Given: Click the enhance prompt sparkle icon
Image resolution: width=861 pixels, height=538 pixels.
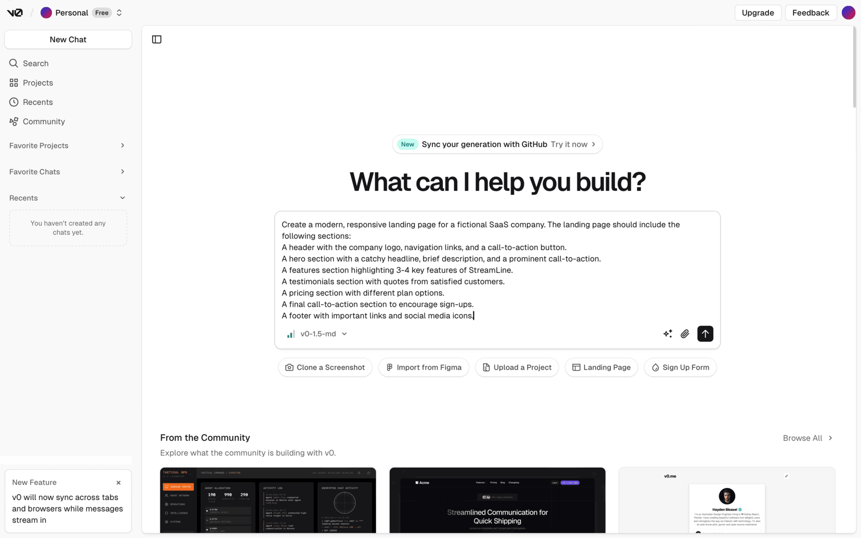Looking at the screenshot, I should [x=667, y=334].
